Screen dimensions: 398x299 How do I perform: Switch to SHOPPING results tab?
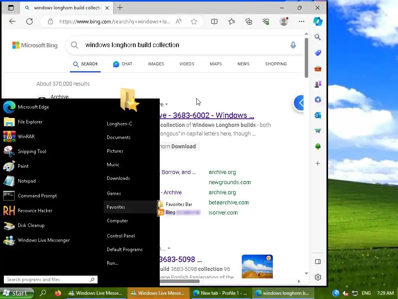[x=276, y=64]
